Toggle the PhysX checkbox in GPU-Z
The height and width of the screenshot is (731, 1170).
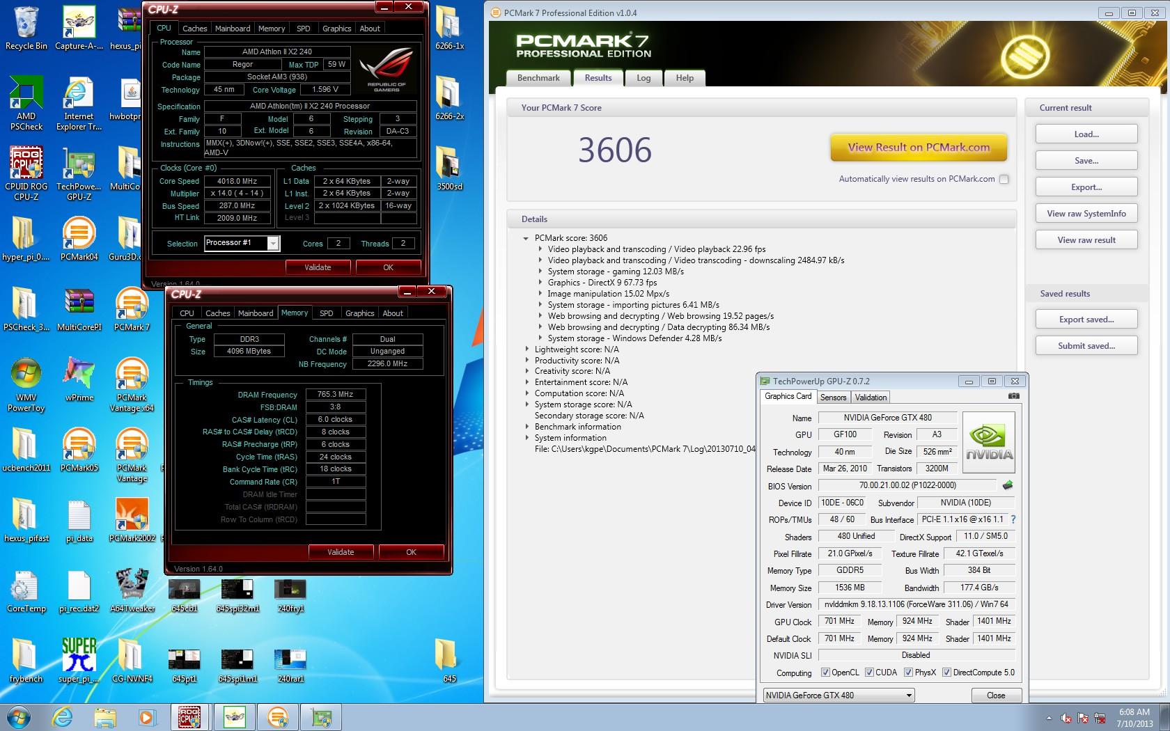click(908, 673)
